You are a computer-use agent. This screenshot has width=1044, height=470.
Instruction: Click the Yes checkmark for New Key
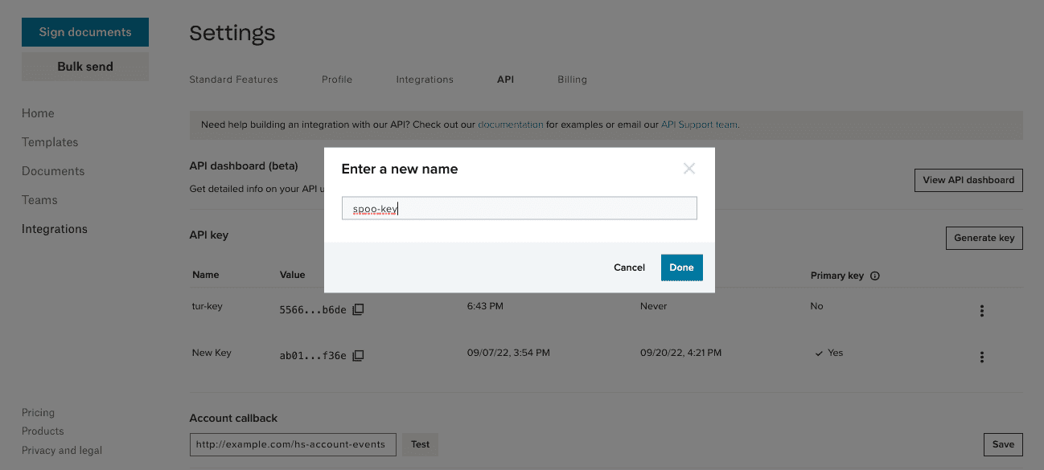[x=821, y=352]
